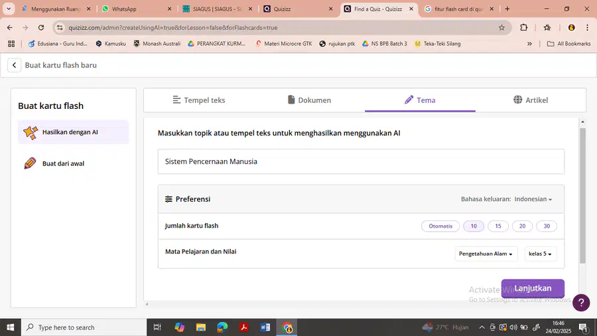Switch to the fitur flash card Google tab
Screen dimensions: 597x336
pyautogui.click(x=459, y=9)
